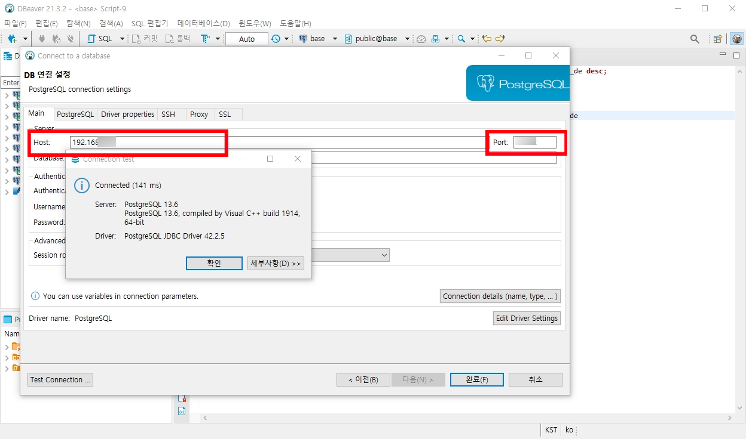Viewport: 746px width, 439px height.
Task: Click 확인 in Connection test dialog
Action: point(214,263)
